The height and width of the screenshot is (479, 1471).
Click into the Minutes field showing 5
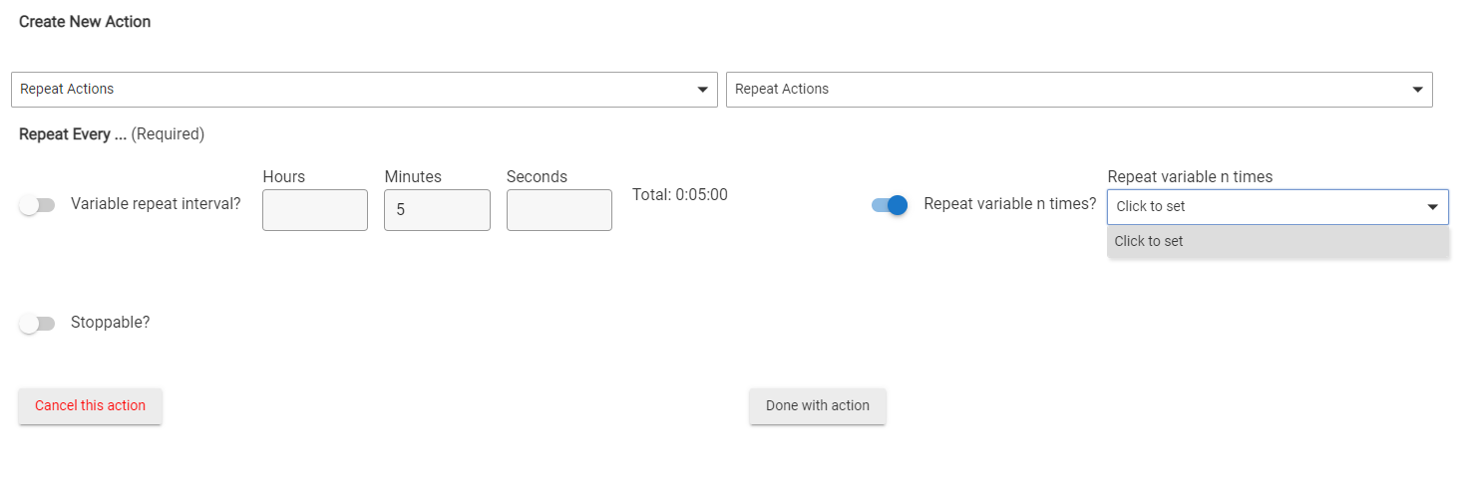[x=437, y=210]
